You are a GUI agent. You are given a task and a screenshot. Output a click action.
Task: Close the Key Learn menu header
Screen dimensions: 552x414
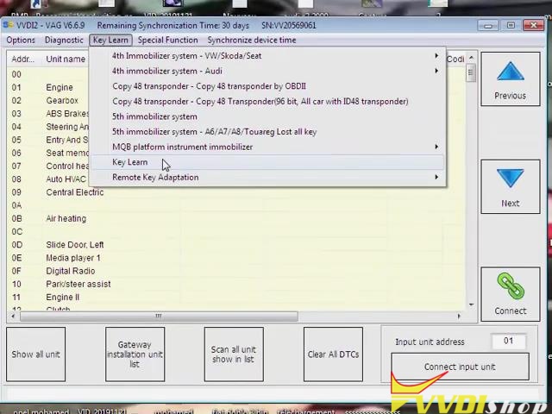pos(110,41)
